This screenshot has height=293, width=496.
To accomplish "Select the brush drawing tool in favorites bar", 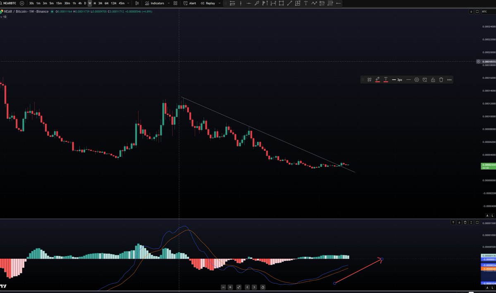I will pyautogui.click(x=257, y=3).
